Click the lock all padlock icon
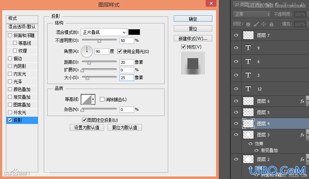Viewport: 309px width, 179px height. (x=272, y=24)
